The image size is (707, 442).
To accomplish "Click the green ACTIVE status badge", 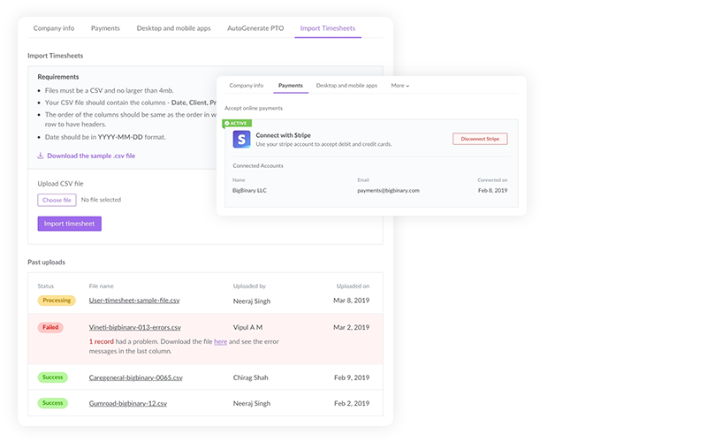I will (238, 123).
